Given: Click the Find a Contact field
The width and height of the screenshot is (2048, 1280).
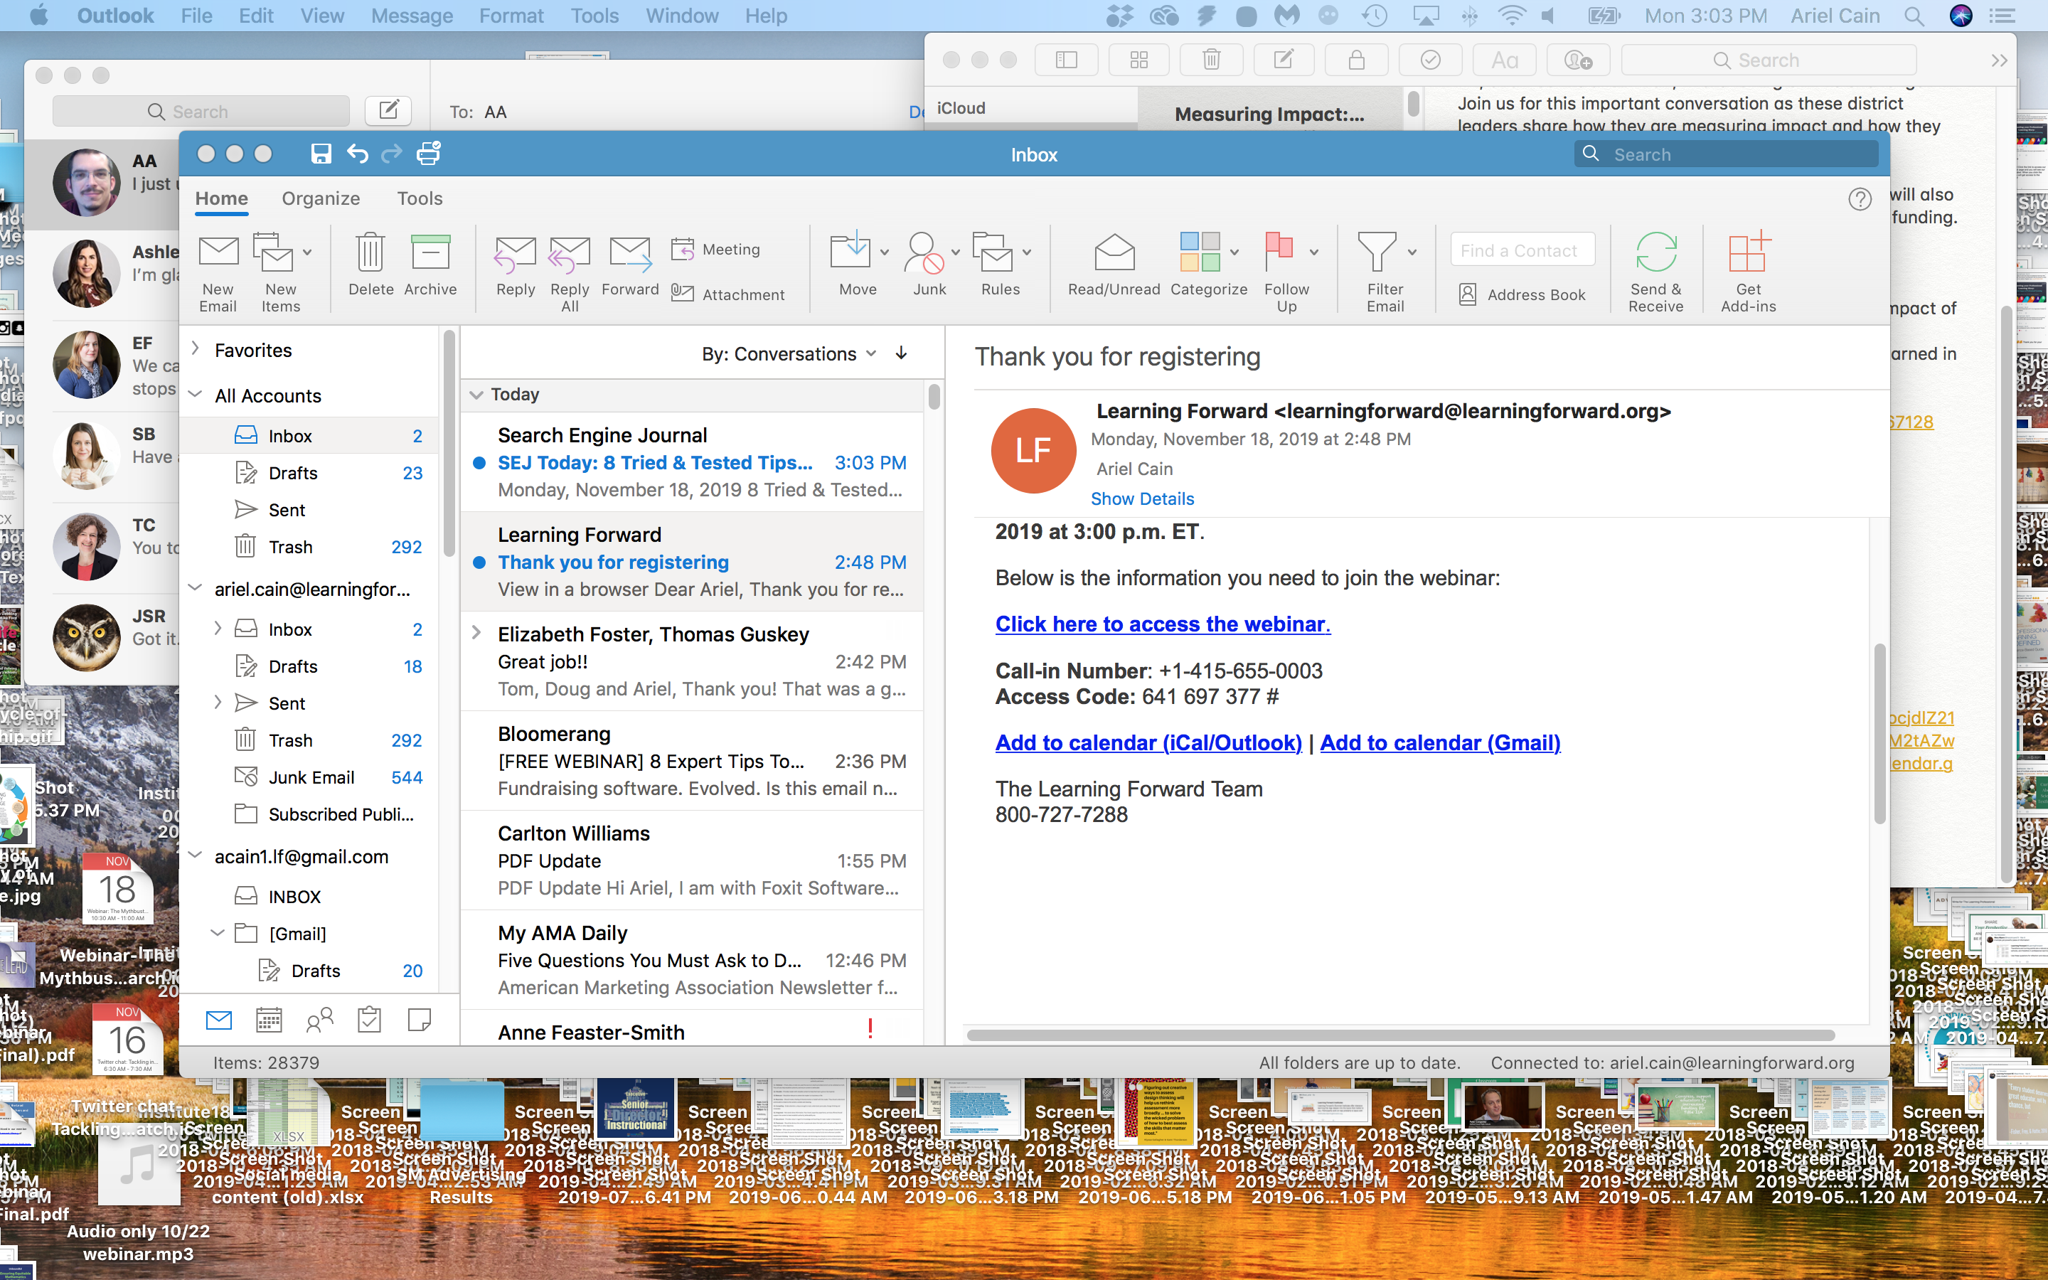Looking at the screenshot, I should click(x=1522, y=250).
